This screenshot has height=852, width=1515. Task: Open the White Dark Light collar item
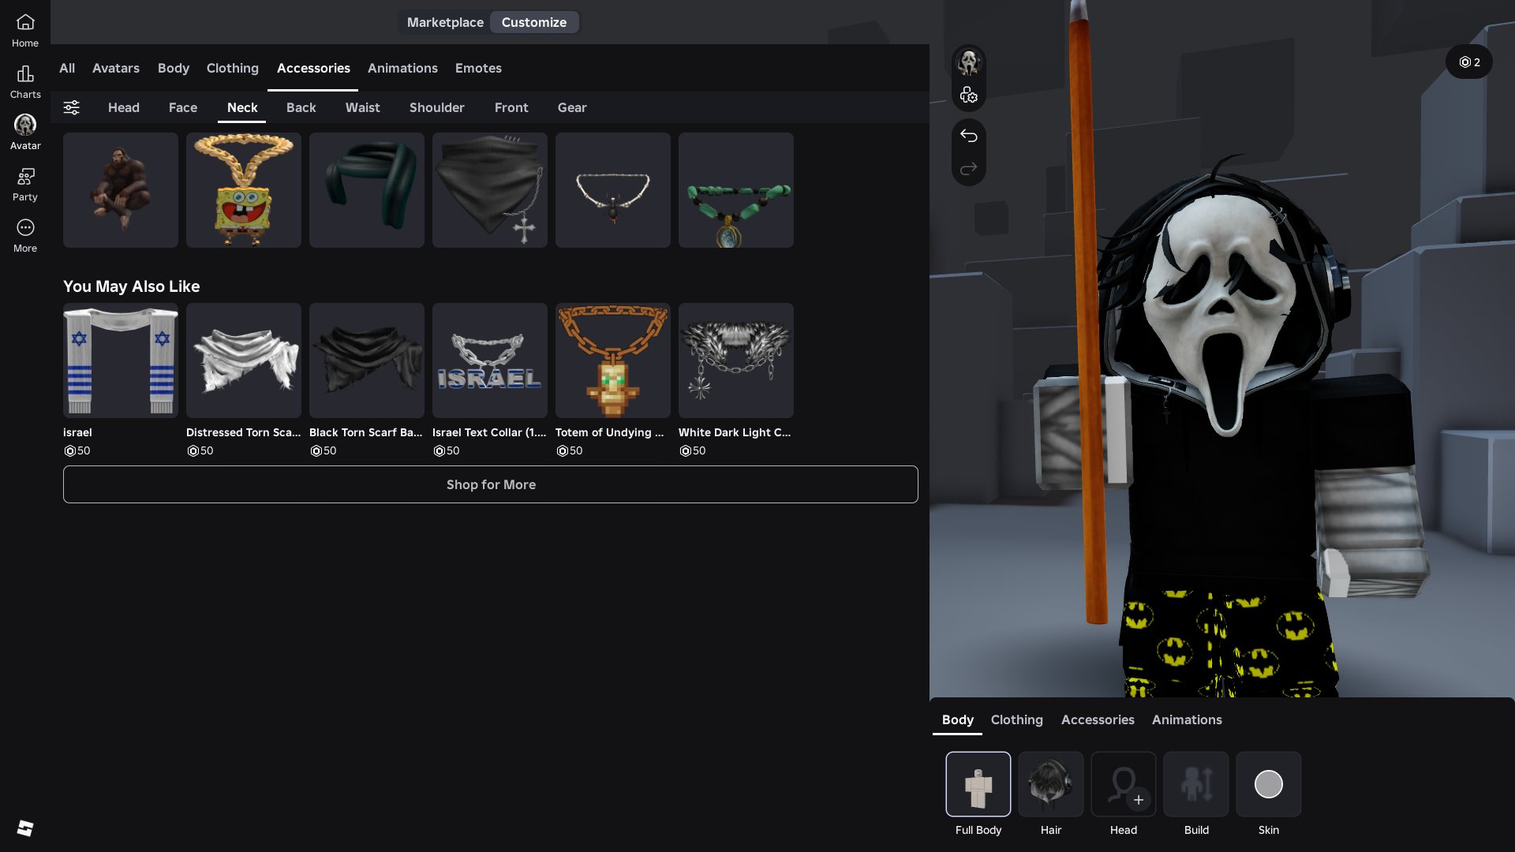pyautogui.click(x=736, y=361)
